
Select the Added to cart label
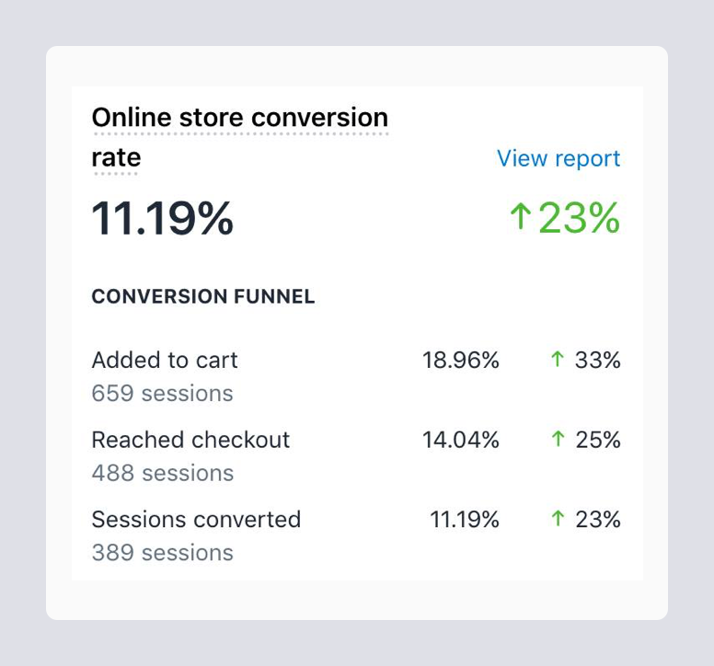[165, 361]
